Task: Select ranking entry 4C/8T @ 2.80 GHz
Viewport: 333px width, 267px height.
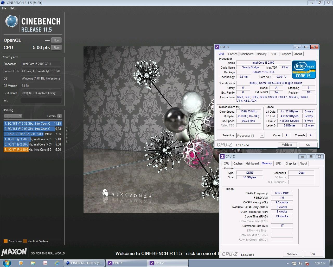Action: (x=33, y=144)
